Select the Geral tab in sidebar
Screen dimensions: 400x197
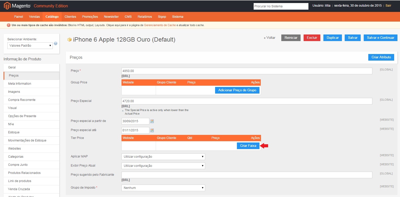click(x=31, y=67)
